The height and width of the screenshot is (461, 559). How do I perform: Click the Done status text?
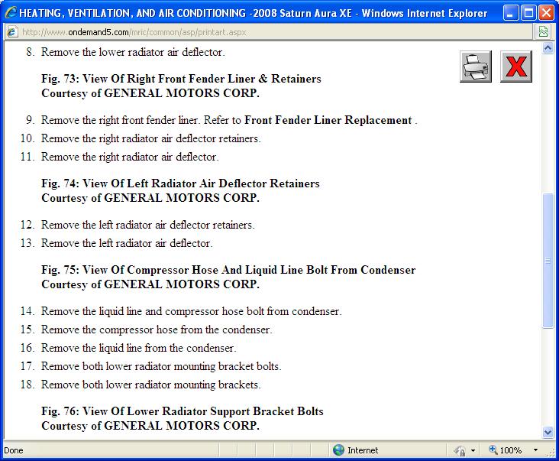(x=14, y=450)
